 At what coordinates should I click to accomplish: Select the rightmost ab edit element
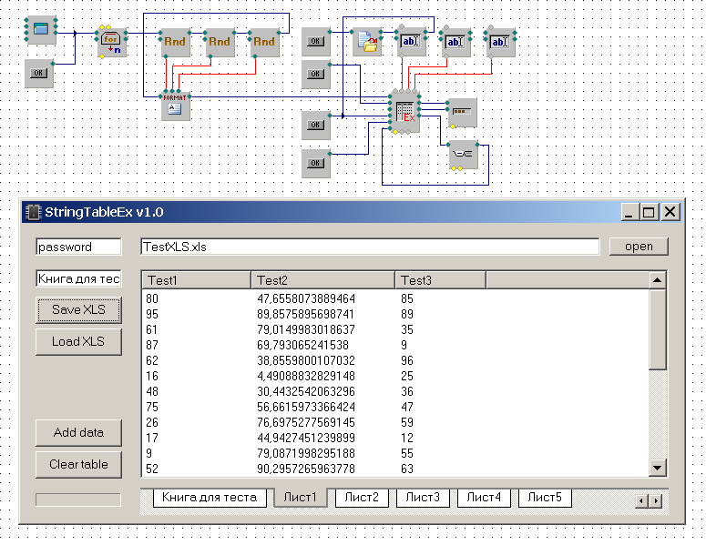pos(500,42)
